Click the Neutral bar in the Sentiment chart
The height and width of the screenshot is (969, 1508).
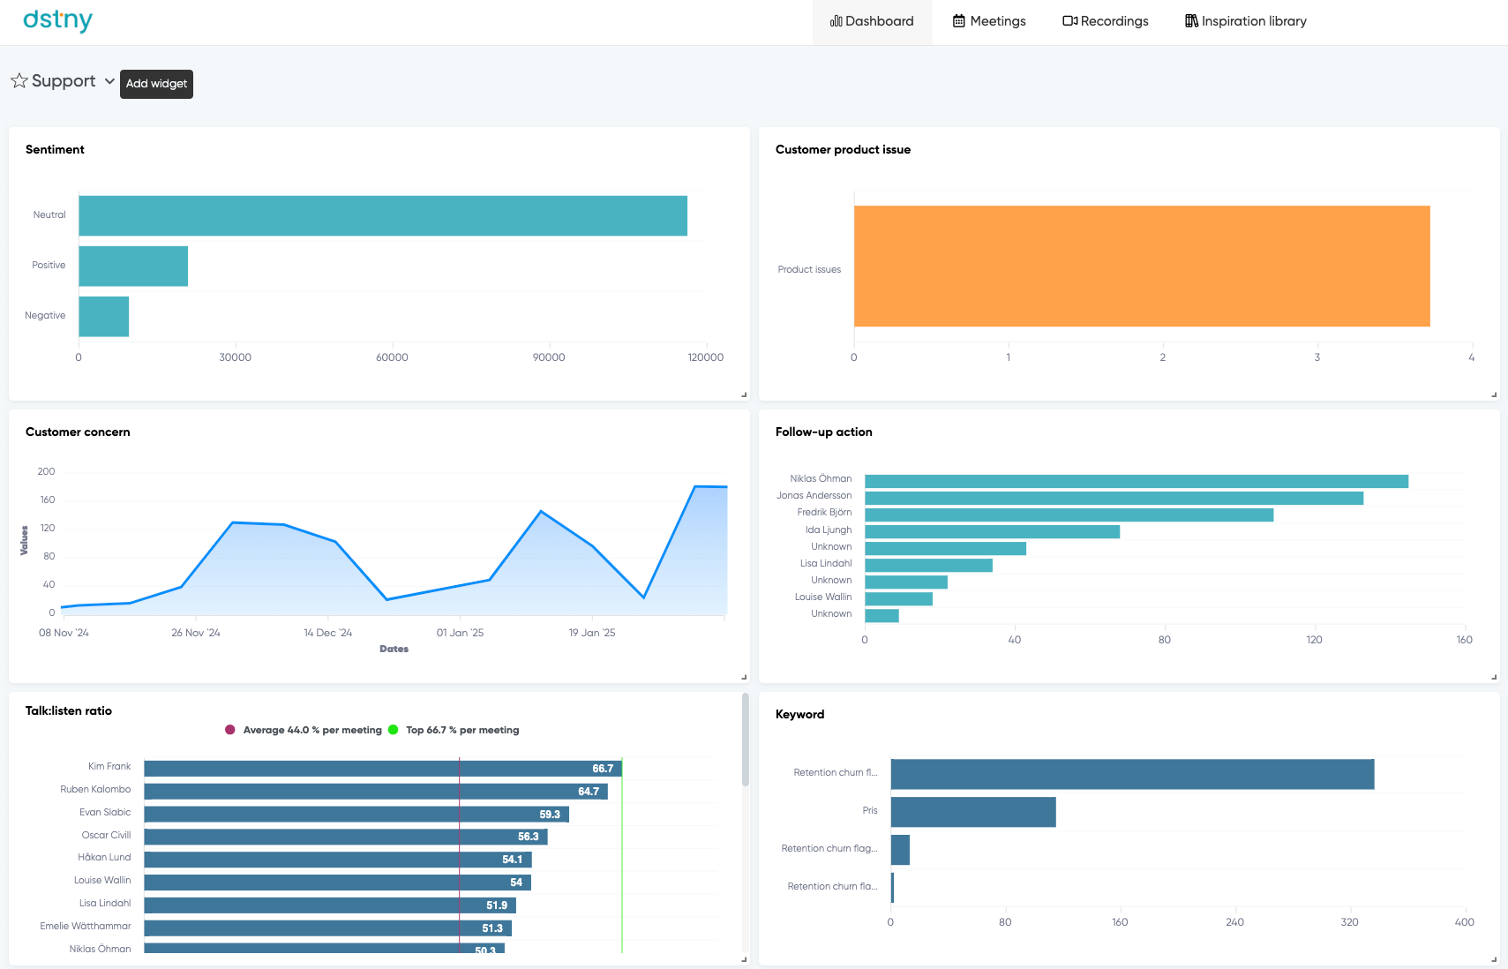pos(382,215)
